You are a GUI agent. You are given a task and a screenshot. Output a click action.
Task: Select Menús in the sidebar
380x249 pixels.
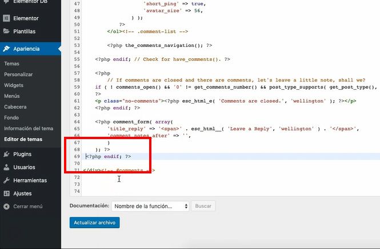click(x=12, y=96)
